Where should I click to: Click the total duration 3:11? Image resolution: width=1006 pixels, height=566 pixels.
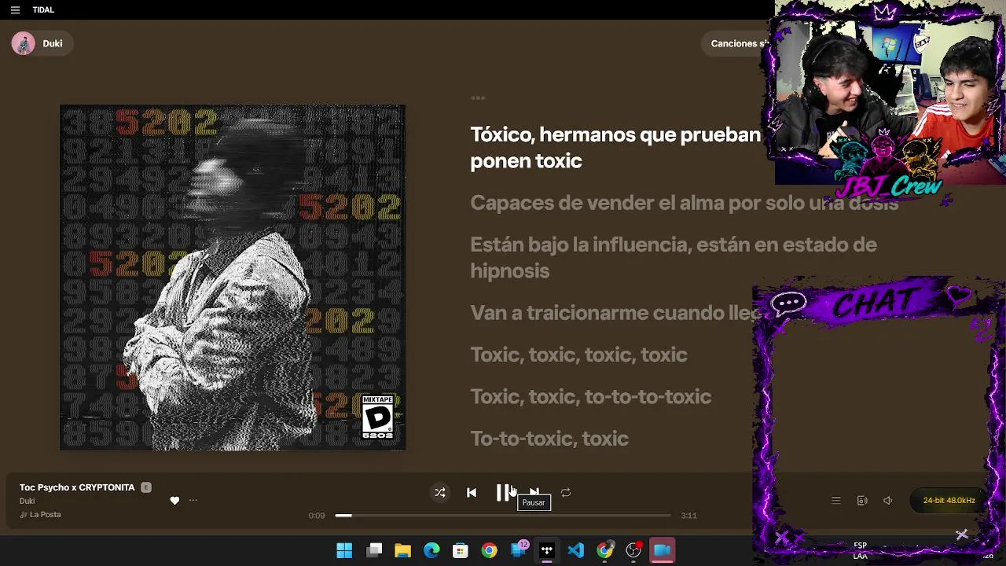click(x=688, y=516)
